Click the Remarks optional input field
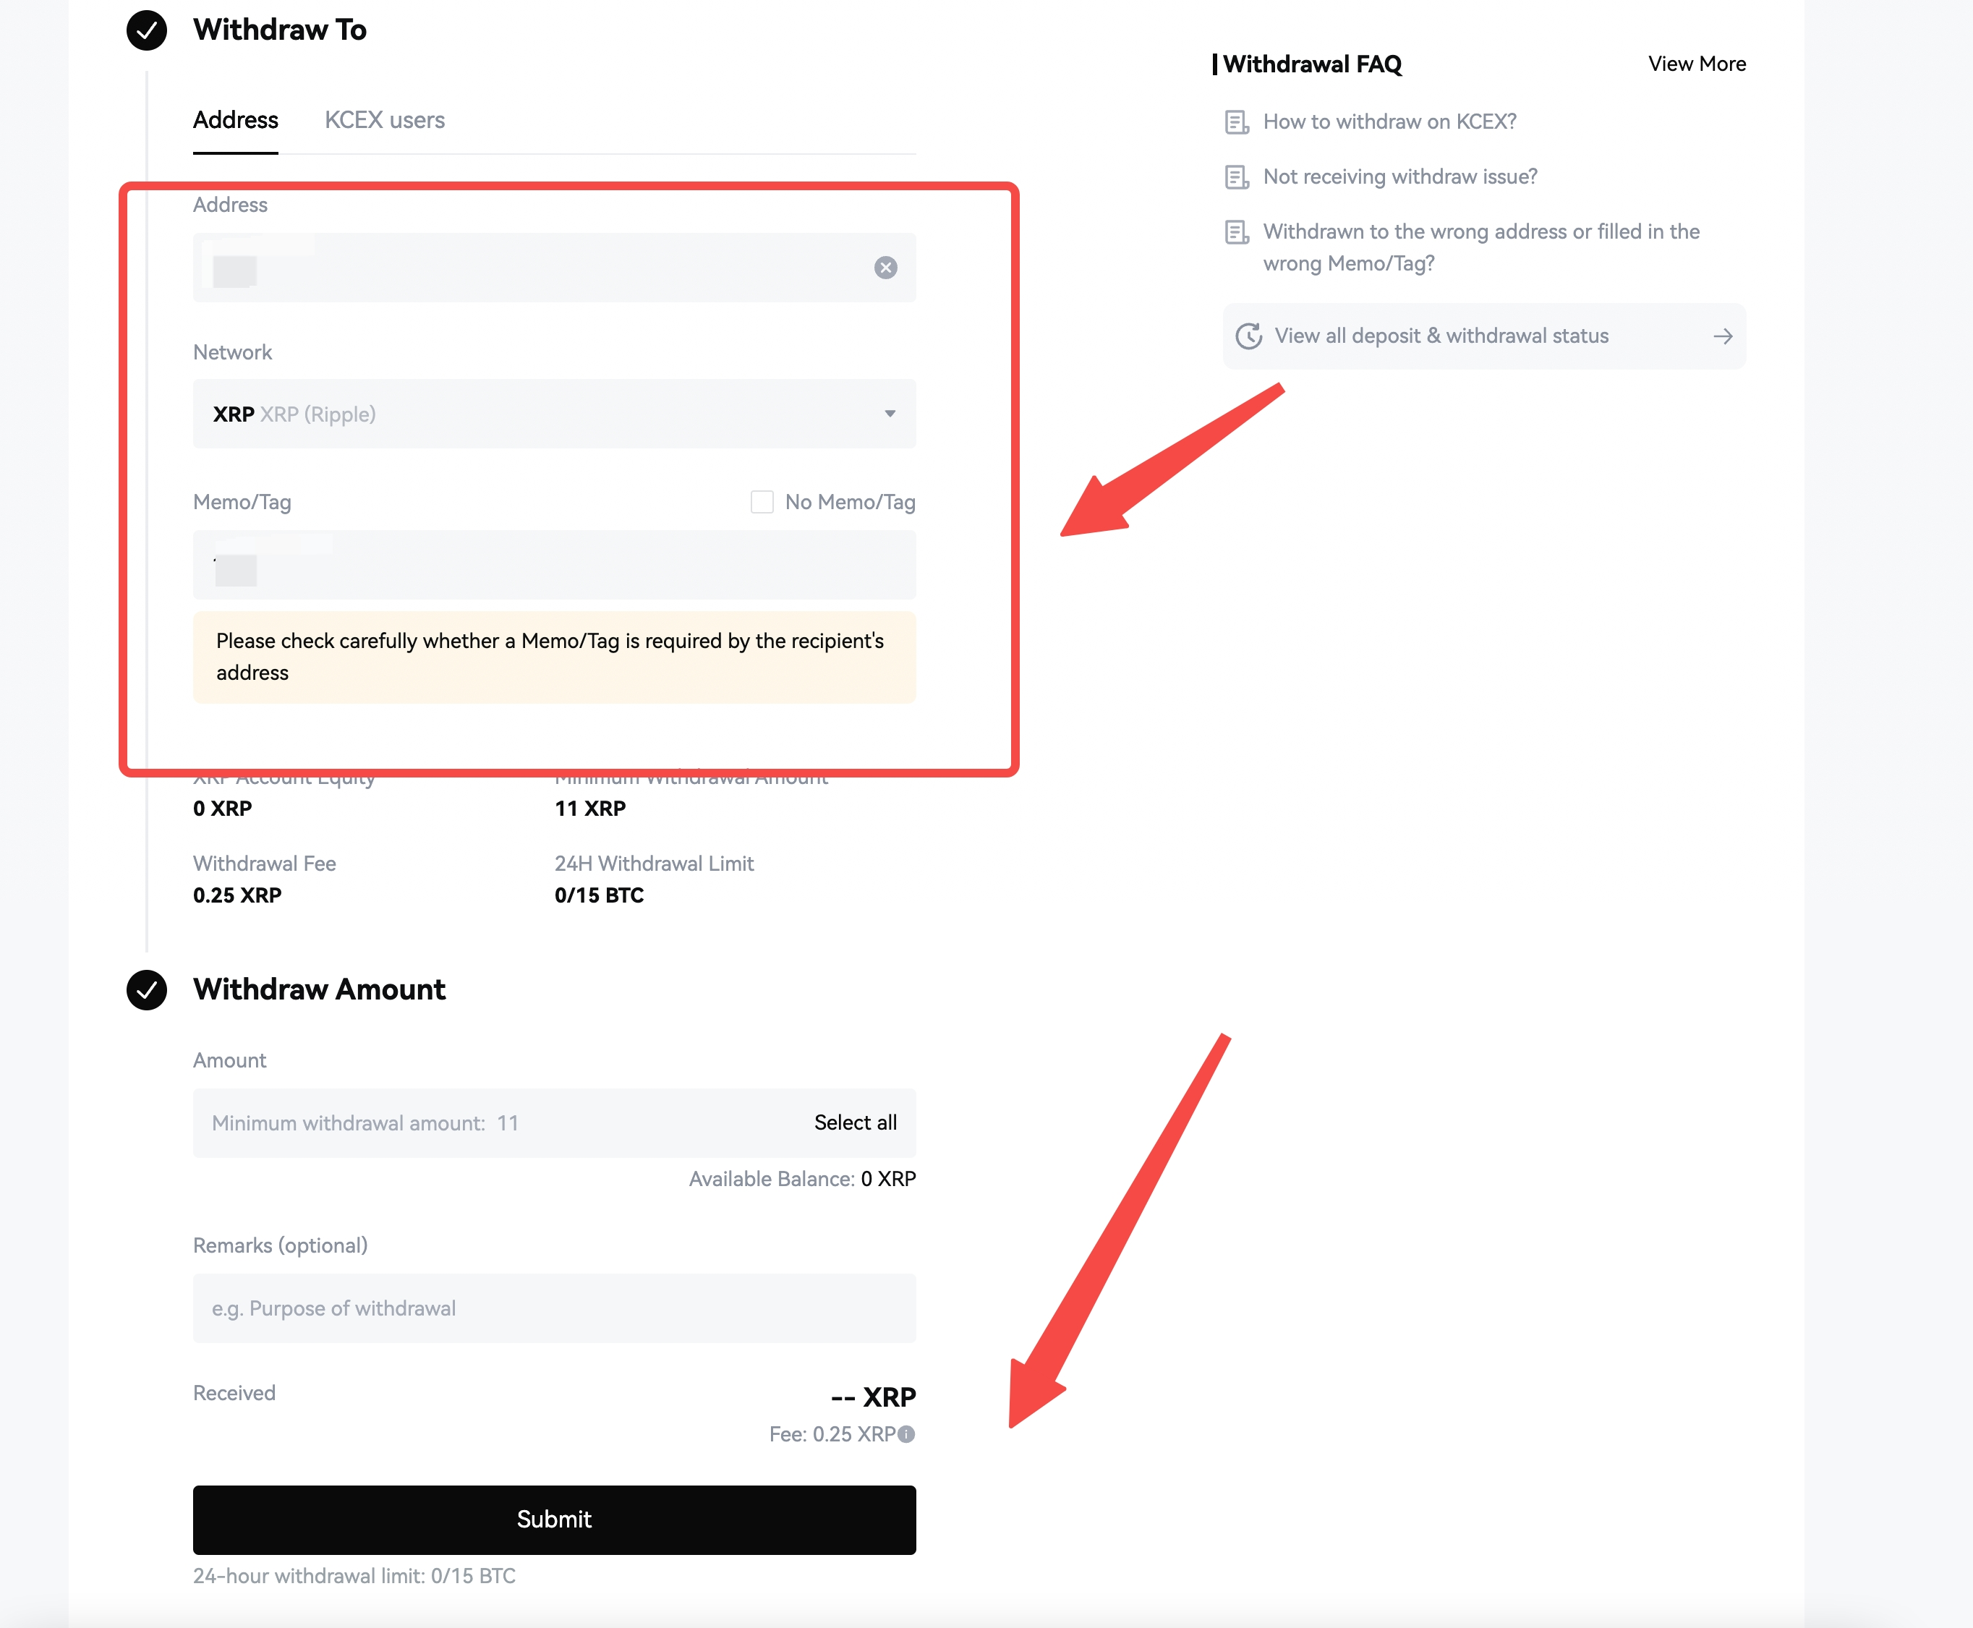The height and width of the screenshot is (1628, 1973). tap(554, 1308)
